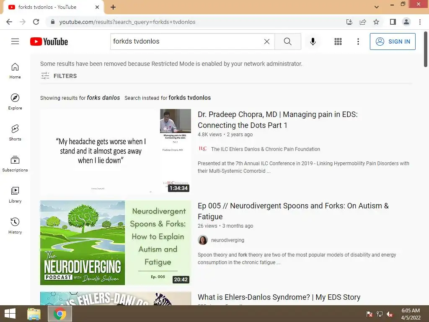View site info via the lock icon
Screen dimensions: 429x322
pyautogui.click(x=53, y=22)
